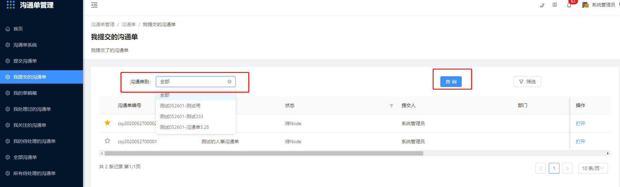Click the gear icon beside 我的草稿箱
This screenshot has height=187, width=620.
pyautogui.click(x=8, y=93)
